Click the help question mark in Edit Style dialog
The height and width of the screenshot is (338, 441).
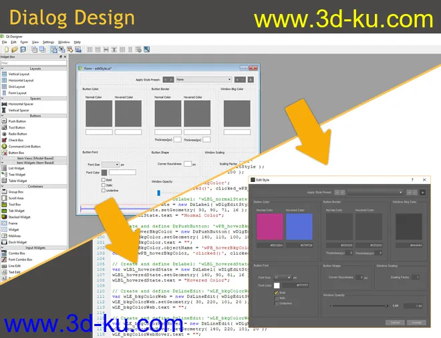click(413, 180)
